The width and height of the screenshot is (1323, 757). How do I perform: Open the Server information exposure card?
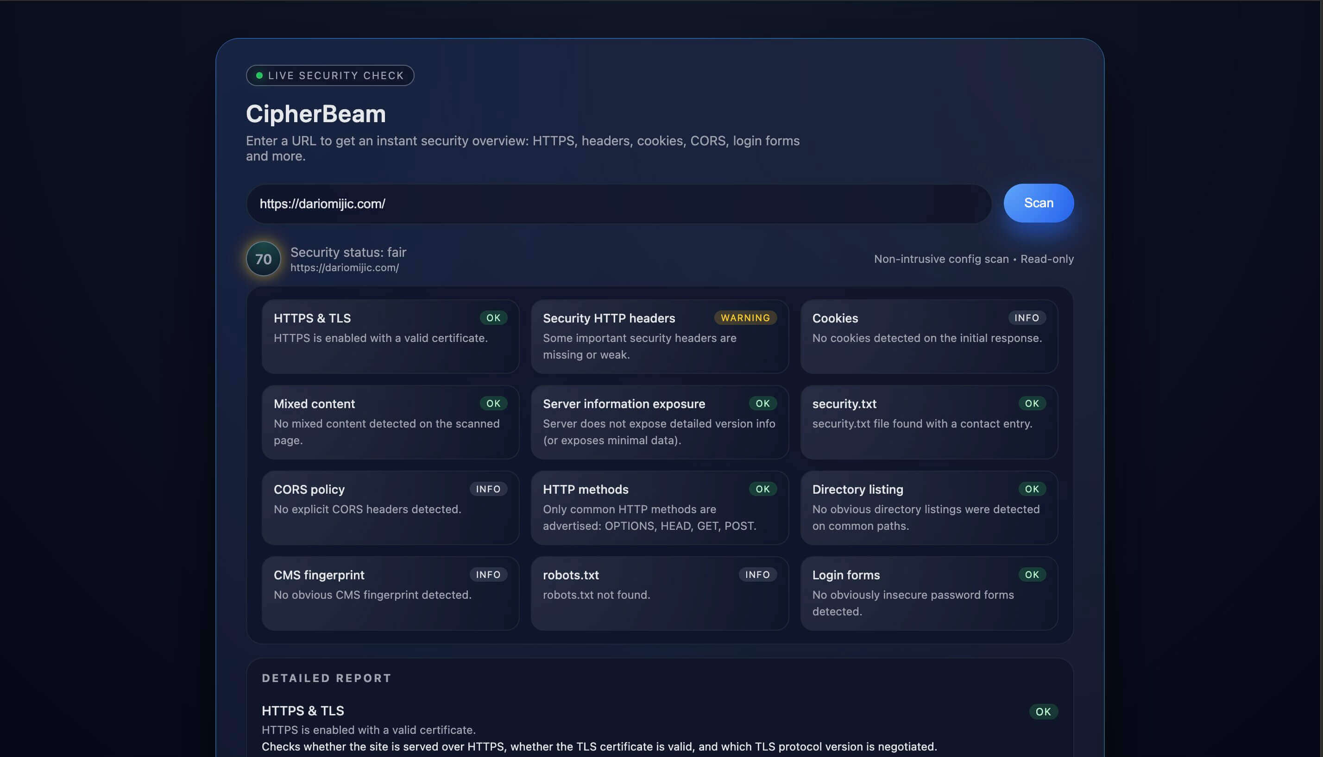coord(659,422)
